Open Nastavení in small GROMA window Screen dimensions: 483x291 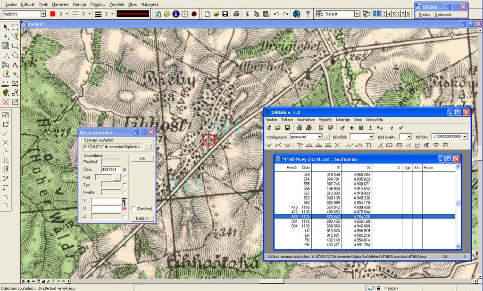click(442, 15)
